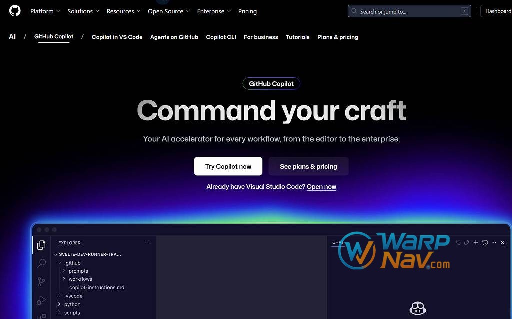
Task: Follow the Open now link
Action: click(321, 187)
